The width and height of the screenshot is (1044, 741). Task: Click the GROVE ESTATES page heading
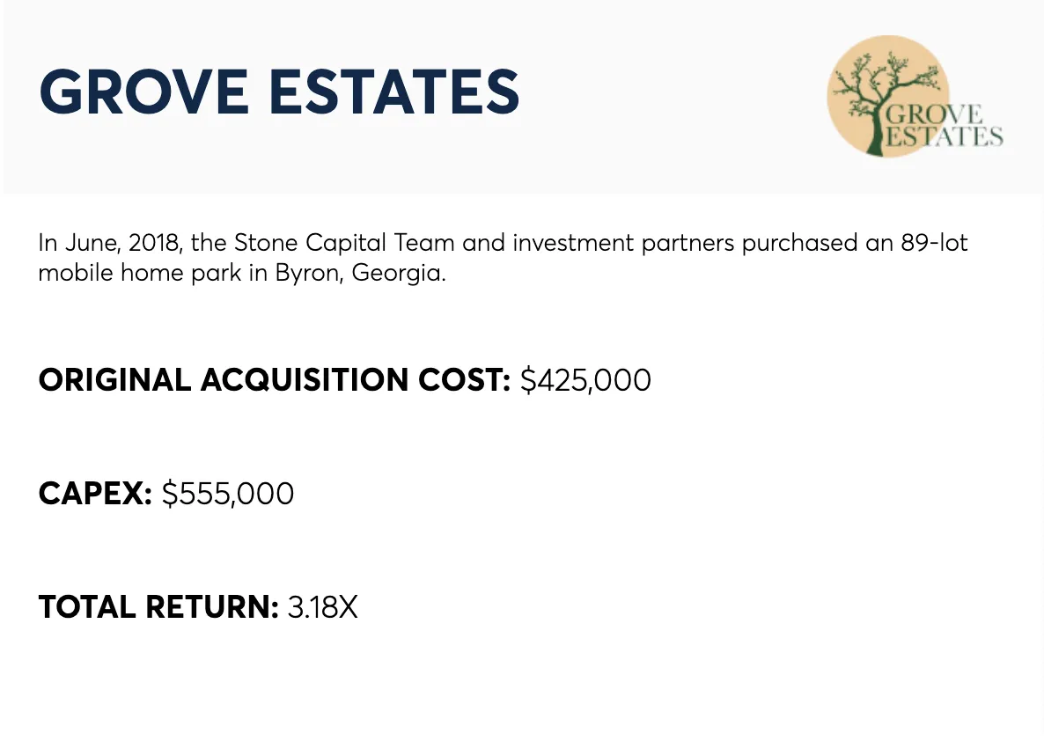click(x=279, y=92)
